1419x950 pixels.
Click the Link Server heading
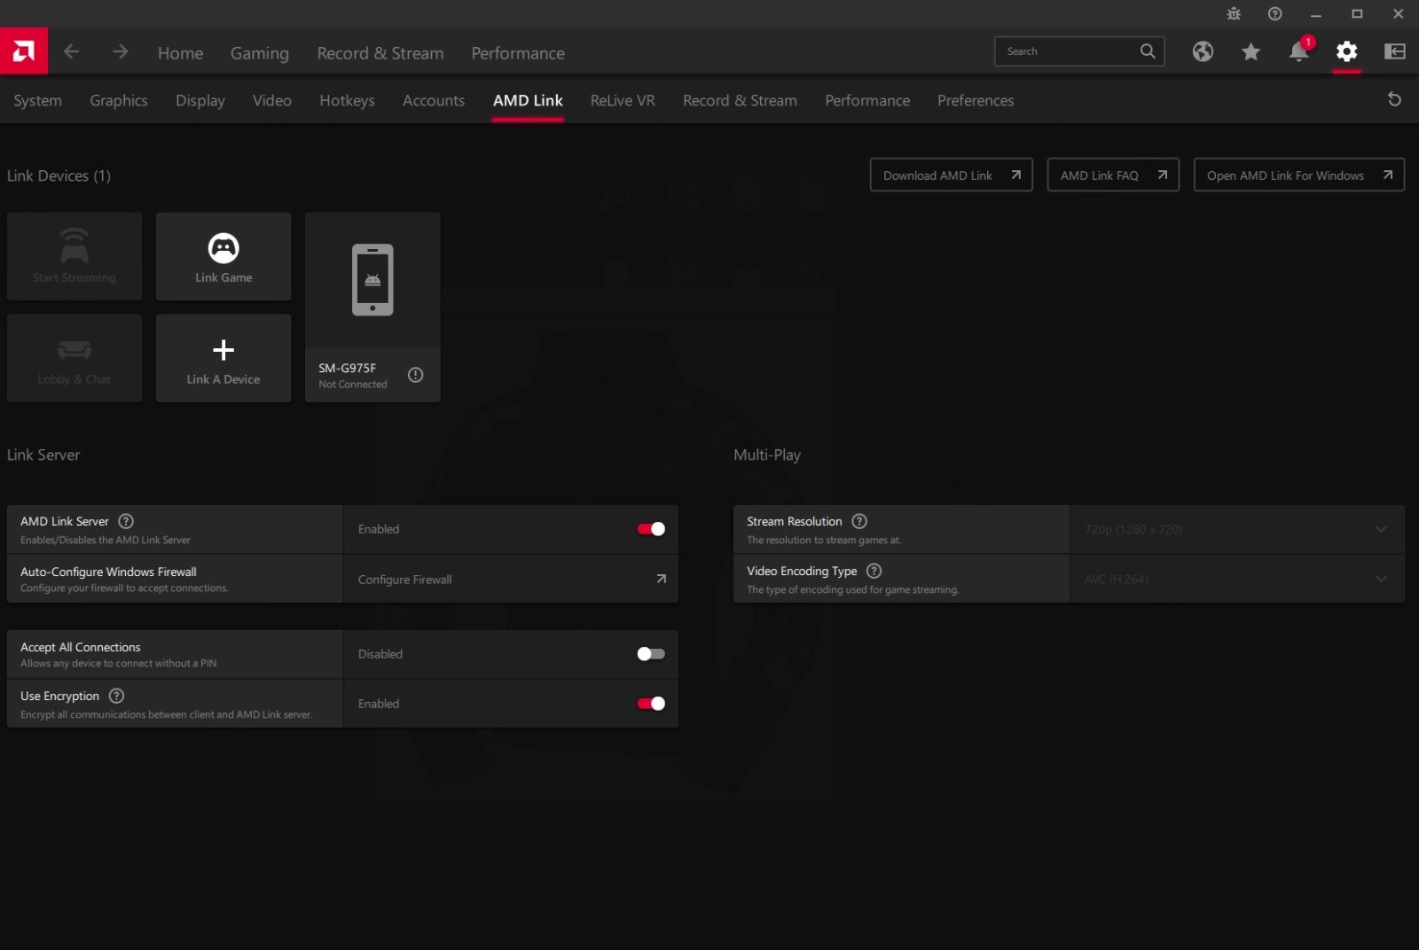point(43,455)
